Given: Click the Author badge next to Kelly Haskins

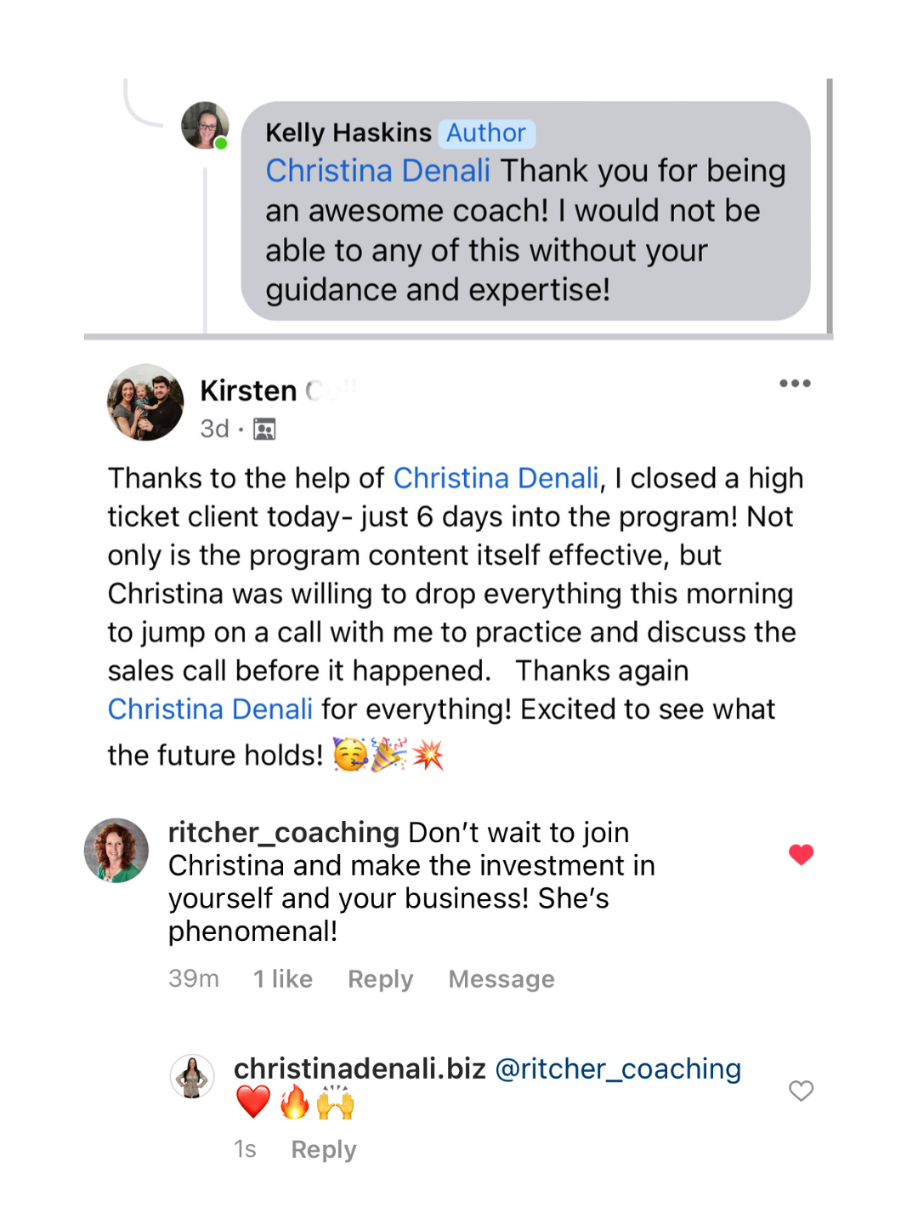Looking at the screenshot, I should (486, 133).
